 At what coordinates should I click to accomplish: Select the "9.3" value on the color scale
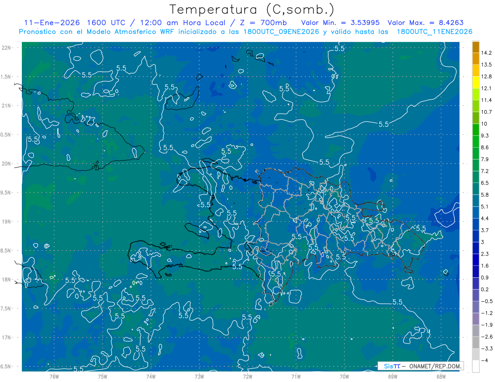(486, 136)
